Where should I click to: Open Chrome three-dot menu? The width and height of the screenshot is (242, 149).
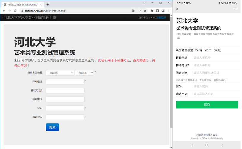pyautogui.click(x=169, y=11)
